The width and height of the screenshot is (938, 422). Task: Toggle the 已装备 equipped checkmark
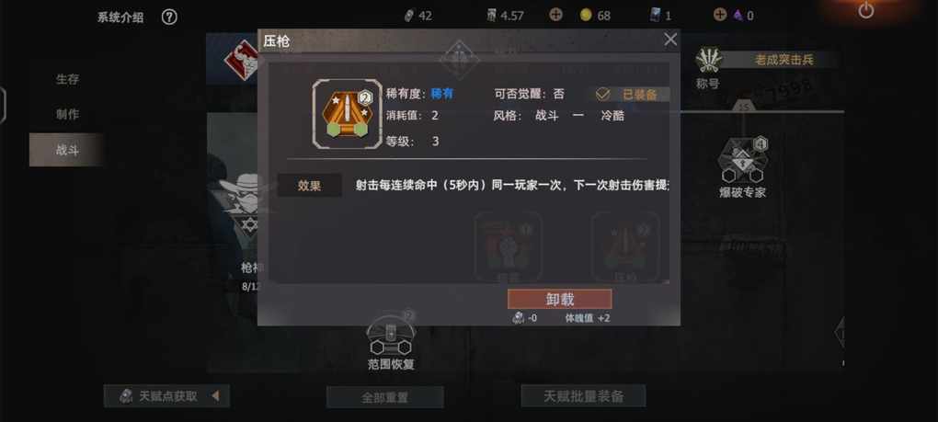click(603, 95)
